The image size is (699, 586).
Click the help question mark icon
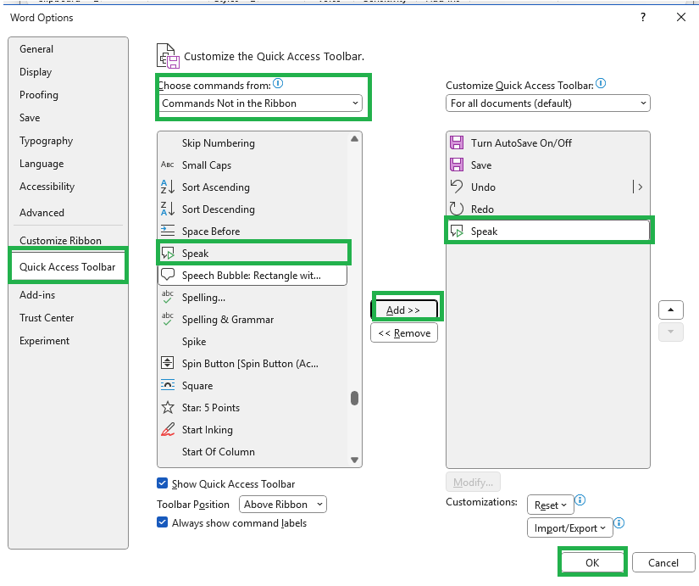pos(643,18)
